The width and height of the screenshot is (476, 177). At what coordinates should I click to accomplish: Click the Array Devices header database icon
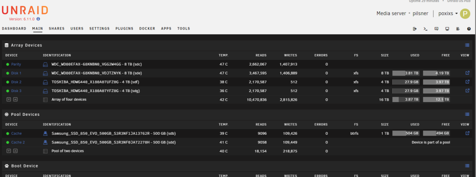pyautogui.click(x=7, y=45)
